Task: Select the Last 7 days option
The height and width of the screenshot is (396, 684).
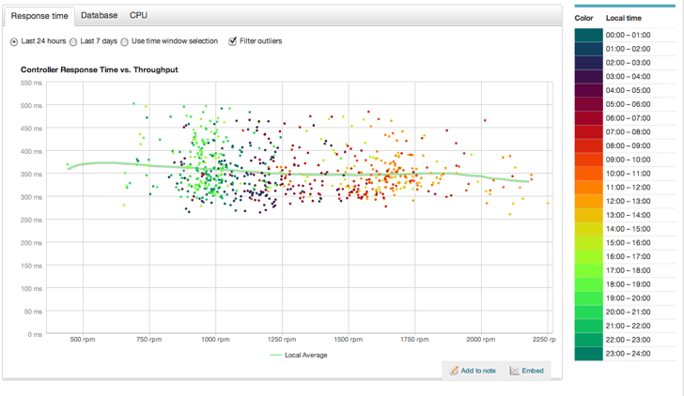Action: pos(73,41)
